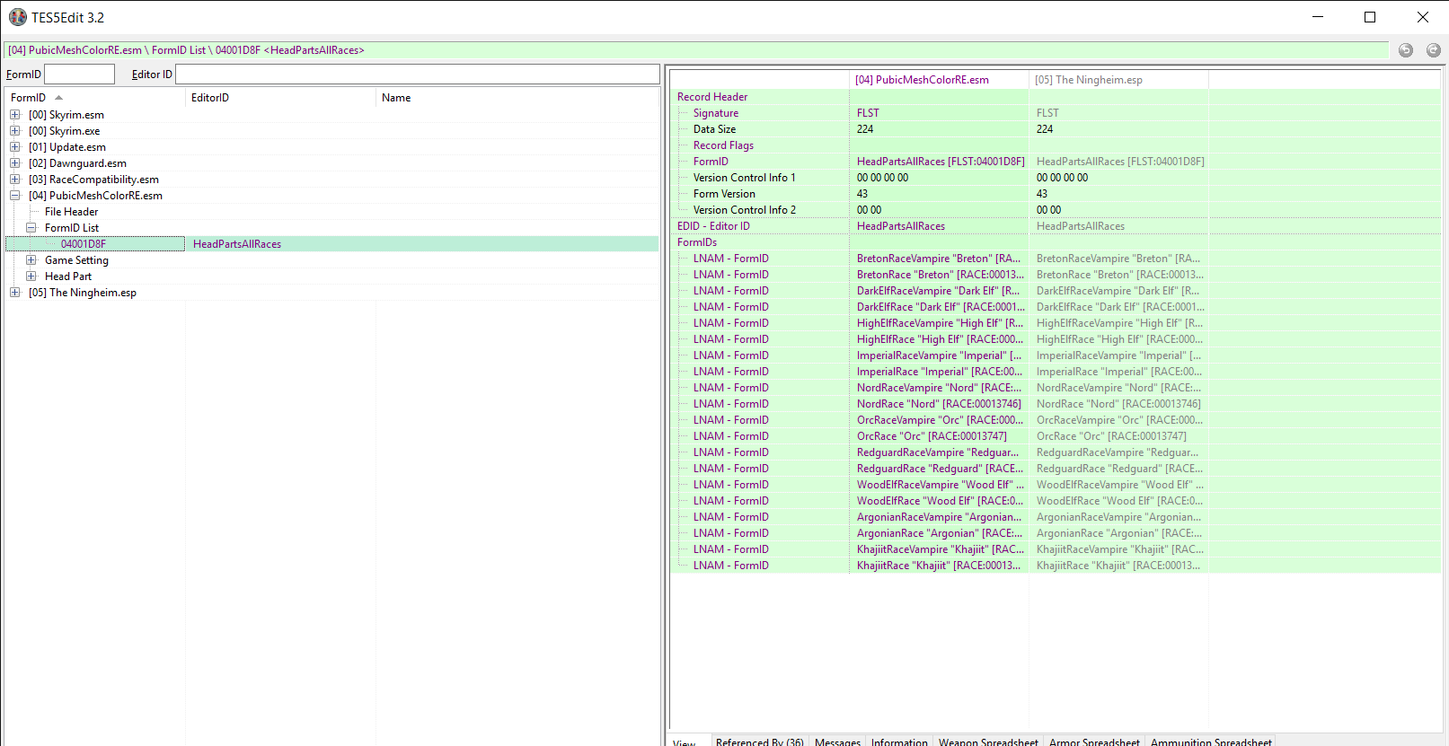This screenshot has height=746, width=1449.
Task: Switch to the Referenced By (36) tab
Action: [759, 741]
